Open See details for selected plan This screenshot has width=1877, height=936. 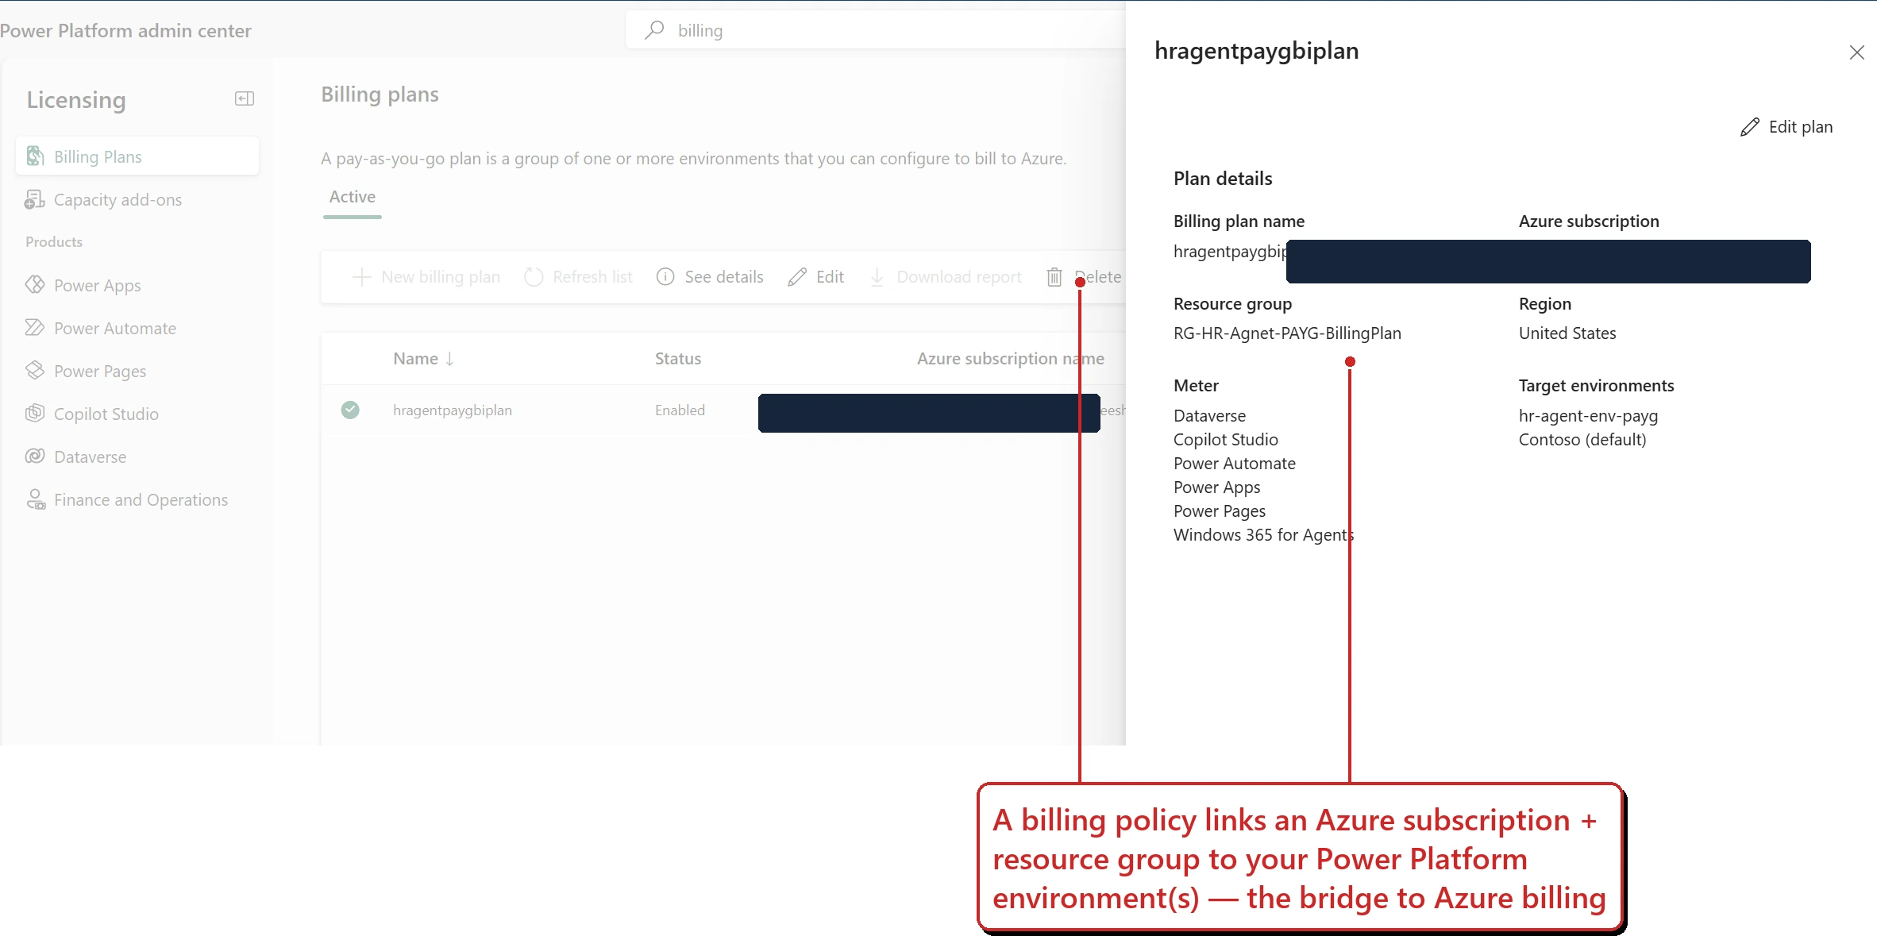710,277
